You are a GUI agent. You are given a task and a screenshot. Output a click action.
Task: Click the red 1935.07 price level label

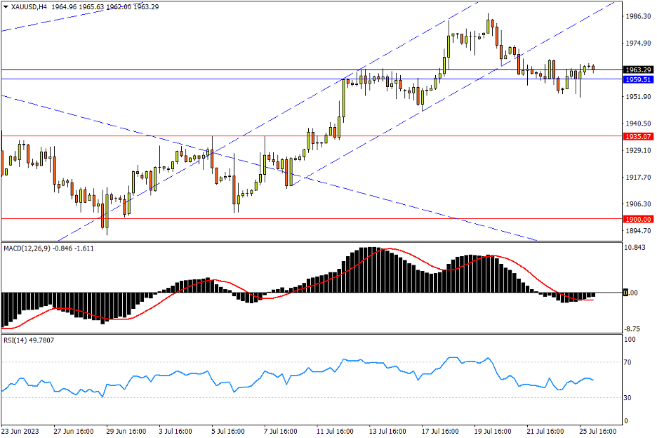pos(638,136)
